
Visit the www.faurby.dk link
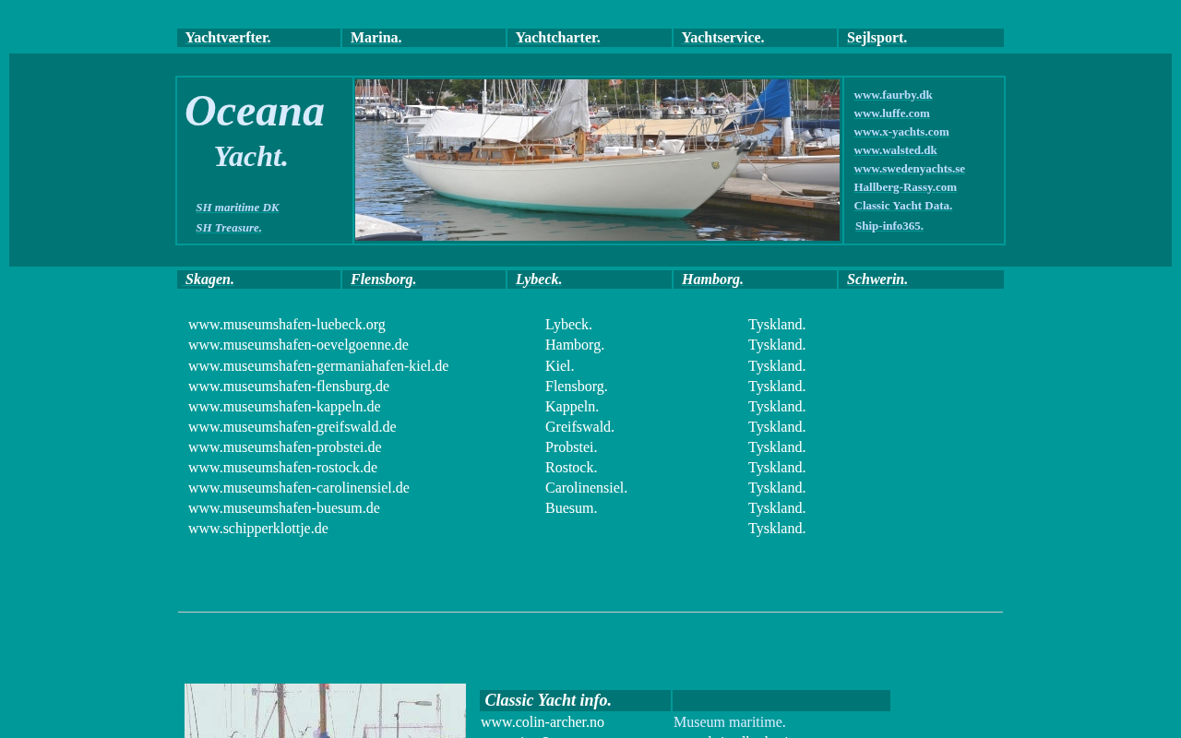[x=892, y=95]
